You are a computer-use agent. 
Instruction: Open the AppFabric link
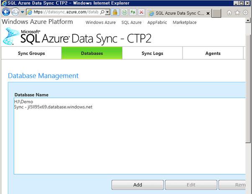157,23
